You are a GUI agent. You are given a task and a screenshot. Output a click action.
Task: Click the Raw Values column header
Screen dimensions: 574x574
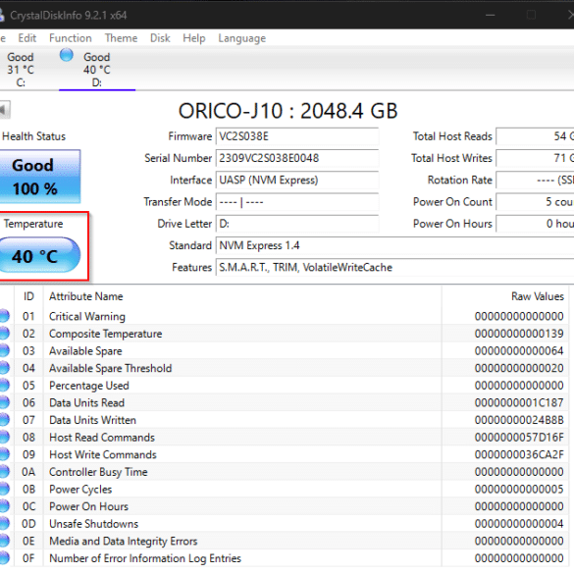click(505, 296)
